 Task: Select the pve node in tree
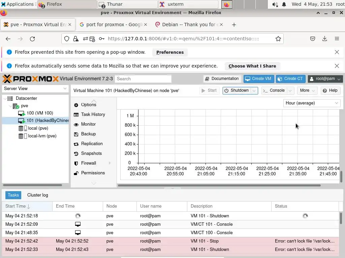click(24, 106)
